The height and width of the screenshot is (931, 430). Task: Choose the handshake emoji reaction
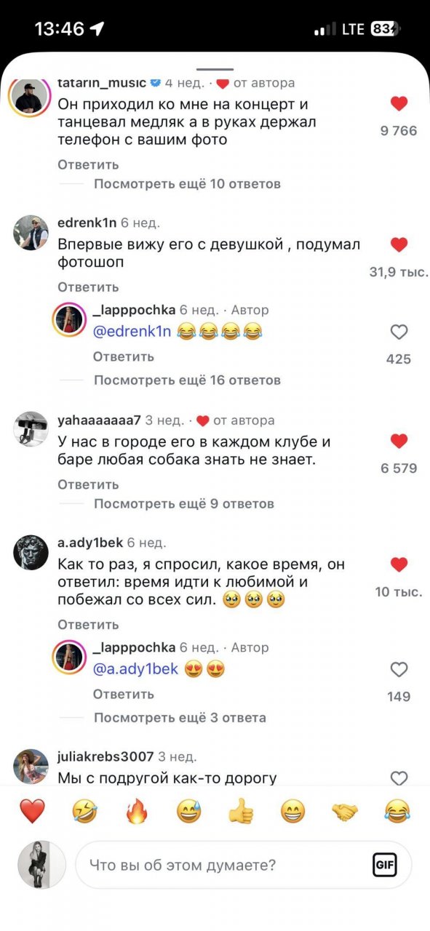(x=345, y=810)
